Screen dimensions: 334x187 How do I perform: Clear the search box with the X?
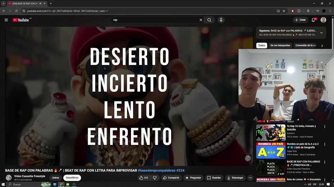(201, 20)
